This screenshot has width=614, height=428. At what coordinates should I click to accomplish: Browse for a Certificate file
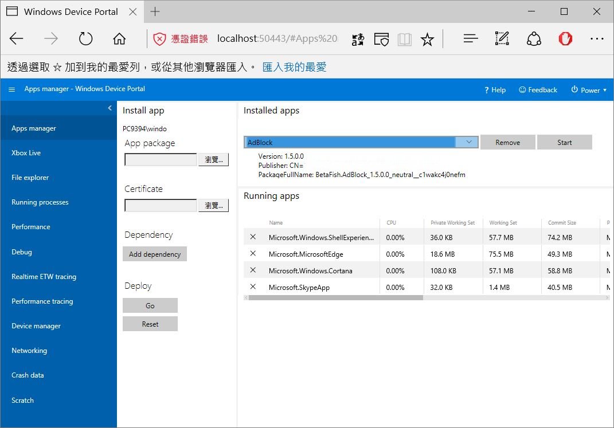(213, 205)
